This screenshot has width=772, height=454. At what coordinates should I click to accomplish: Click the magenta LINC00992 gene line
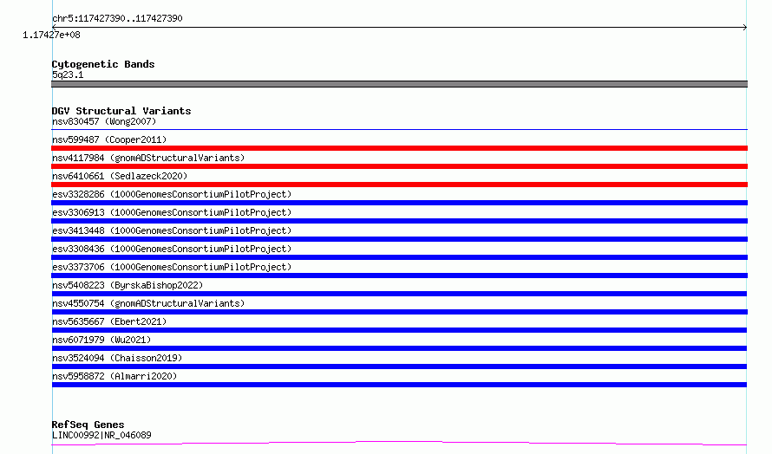[x=399, y=444]
